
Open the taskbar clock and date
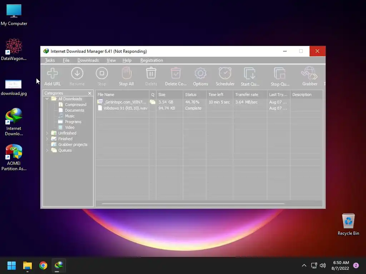[x=340, y=265]
